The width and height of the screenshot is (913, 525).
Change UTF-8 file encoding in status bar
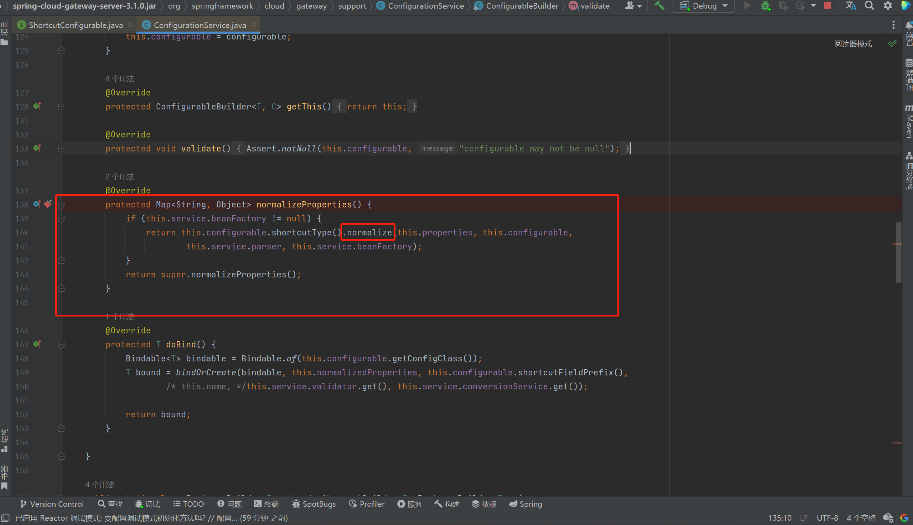point(827,518)
